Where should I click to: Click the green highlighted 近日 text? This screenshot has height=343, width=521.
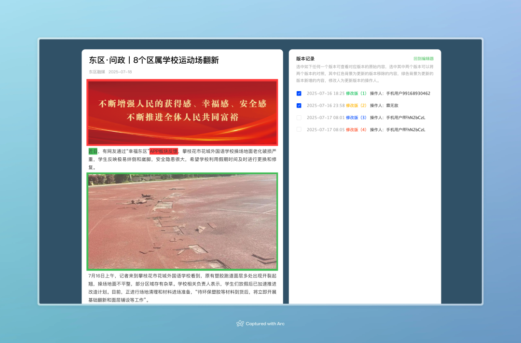93,151
